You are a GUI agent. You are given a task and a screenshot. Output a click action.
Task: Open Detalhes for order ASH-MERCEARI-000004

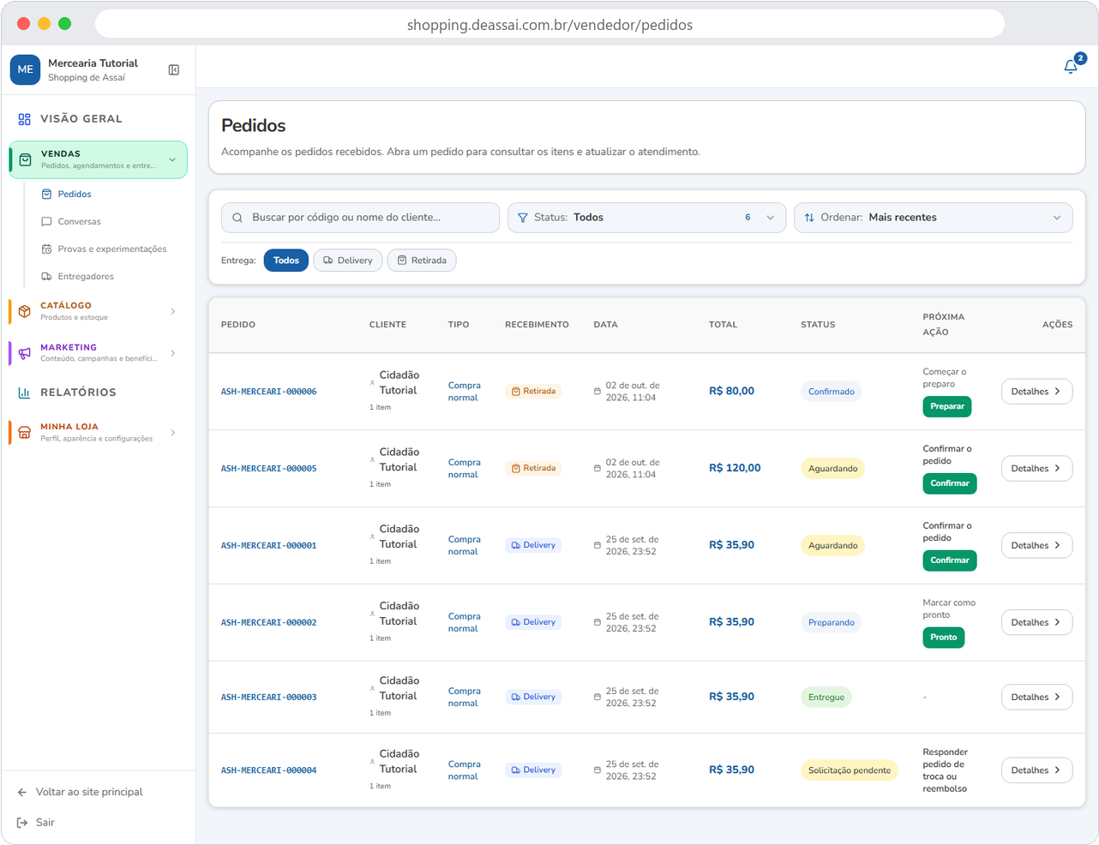click(1036, 770)
